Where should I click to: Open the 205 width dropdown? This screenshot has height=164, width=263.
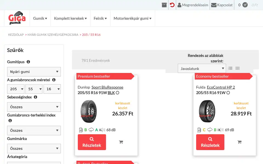pos(16,89)
